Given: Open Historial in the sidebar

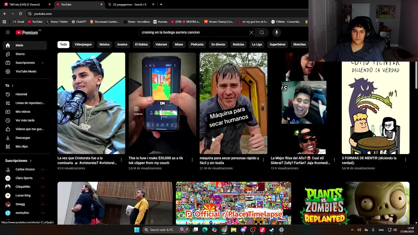Looking at the screenshot, I should pyautogui.click(x=25, y=94).
